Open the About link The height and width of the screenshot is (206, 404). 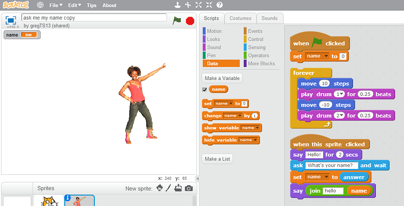pos(110,5)
